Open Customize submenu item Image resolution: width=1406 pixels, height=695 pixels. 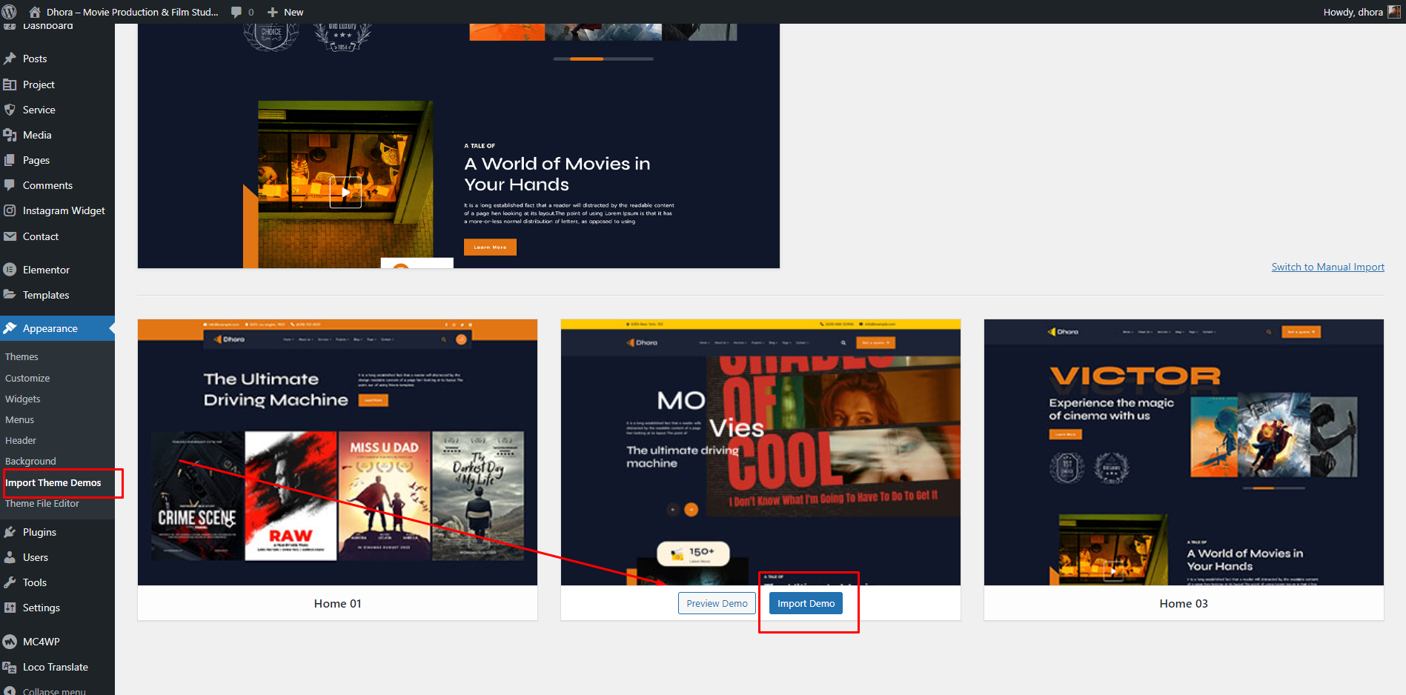(x=27, y=378)
